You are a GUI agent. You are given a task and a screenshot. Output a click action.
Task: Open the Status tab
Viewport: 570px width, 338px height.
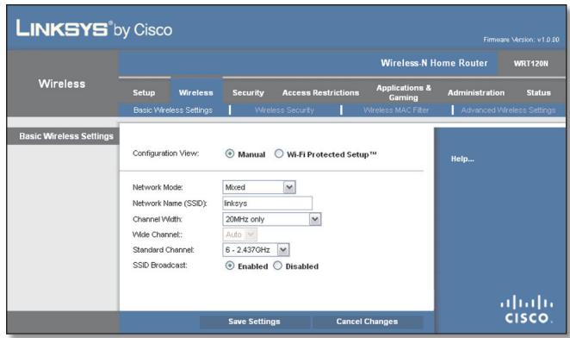tap(538, 92)
